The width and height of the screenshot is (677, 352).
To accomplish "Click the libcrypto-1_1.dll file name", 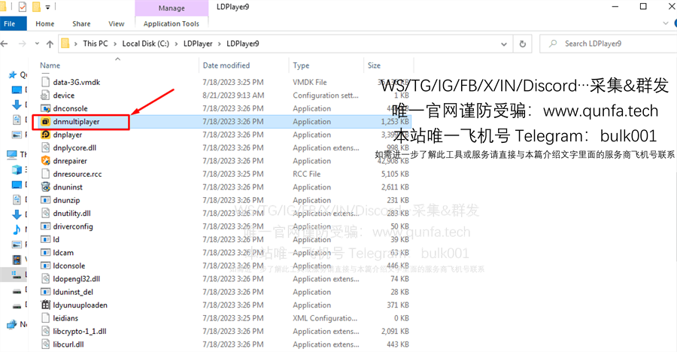I will click(x=80, y=331).
